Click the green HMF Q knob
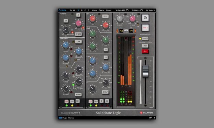The height and width of the screenshot is (128, 214). 93,46
